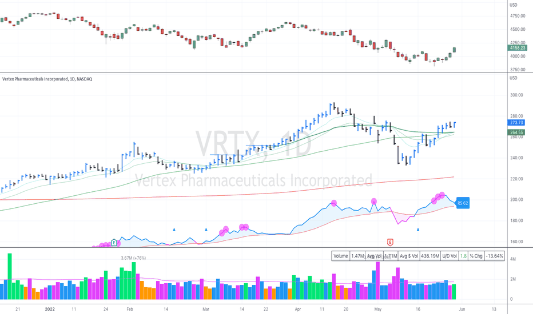Click the tallest magenta volume bar in early May
Screen dimensions: 533x314
pyautogui.click(x=377, y=281)
